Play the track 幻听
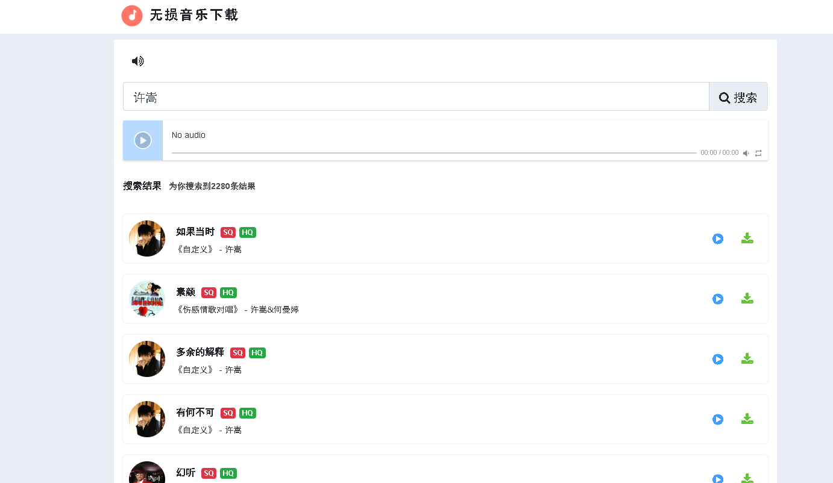 click(717, 478)
